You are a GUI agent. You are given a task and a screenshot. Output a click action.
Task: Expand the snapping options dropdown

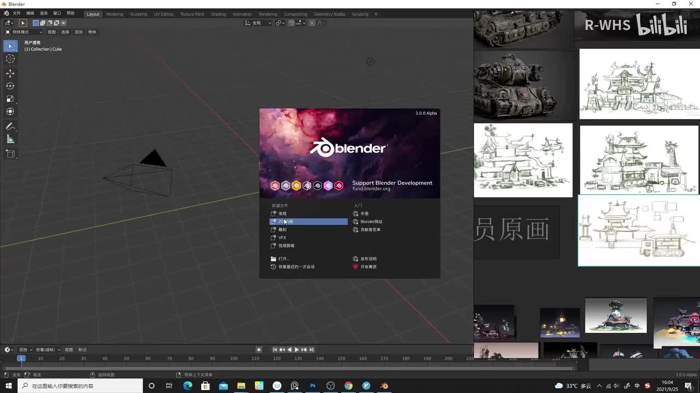300,23
